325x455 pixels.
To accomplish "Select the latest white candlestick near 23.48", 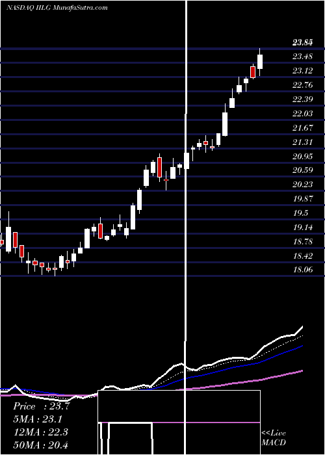I will pyautogui.click(x=260, y=62).
